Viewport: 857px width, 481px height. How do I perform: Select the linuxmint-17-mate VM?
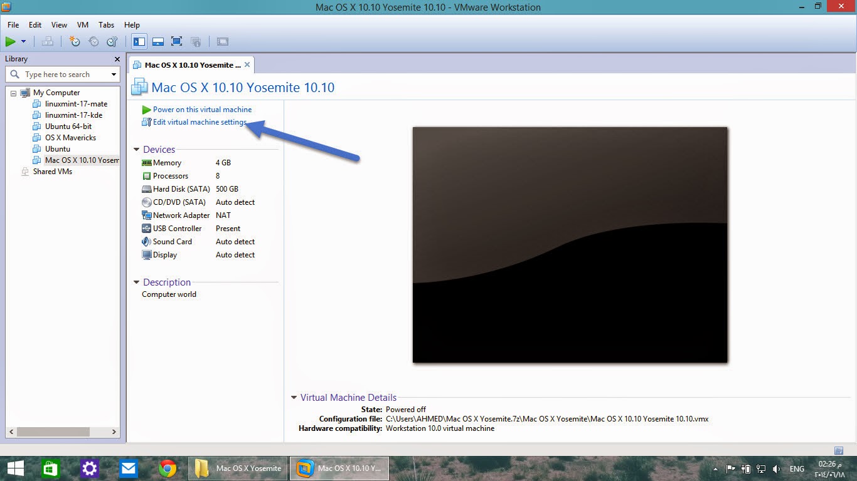point(76,104)
